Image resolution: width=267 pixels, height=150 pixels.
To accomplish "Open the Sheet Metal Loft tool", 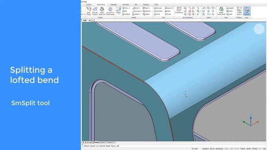I will pyautogui.click(x=102, y=11).
